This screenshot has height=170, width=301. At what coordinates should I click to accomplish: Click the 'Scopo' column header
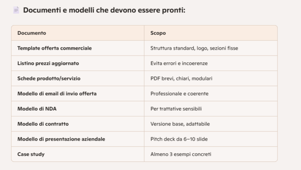click(158, 33)
